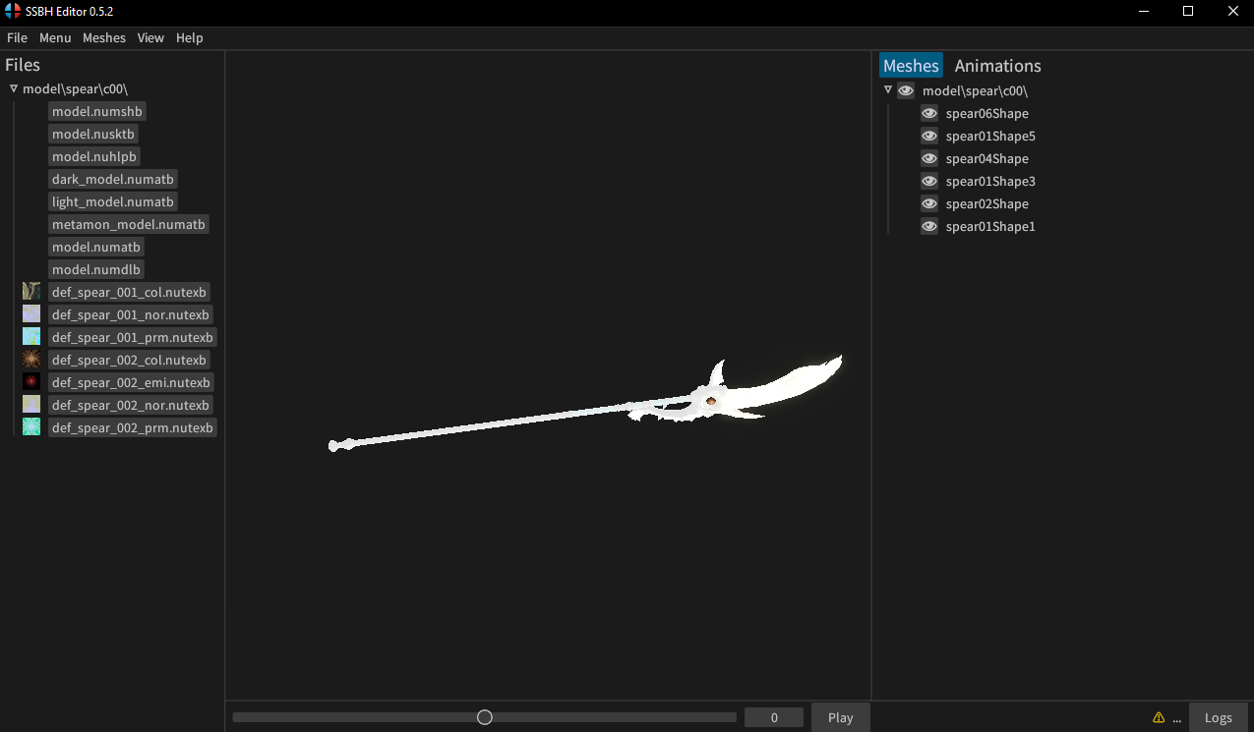Select the Meshes tab

pos(911,66)
